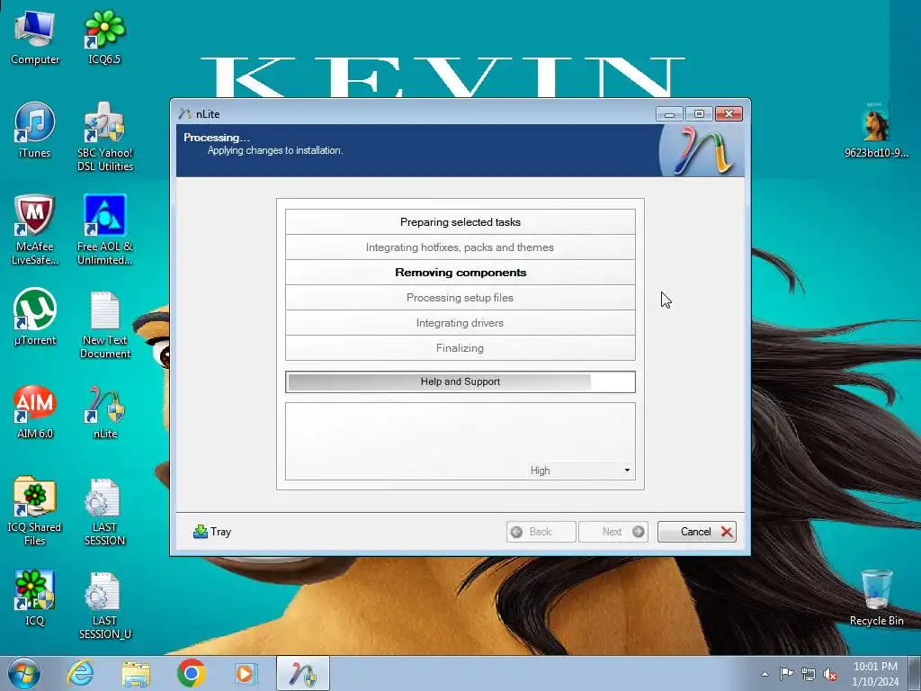Open the network tray icon
This screenshot has width=921, height=691.
point(809,674)
